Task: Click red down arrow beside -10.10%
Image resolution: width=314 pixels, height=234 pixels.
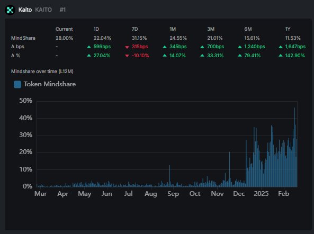Action: [127, 56]
